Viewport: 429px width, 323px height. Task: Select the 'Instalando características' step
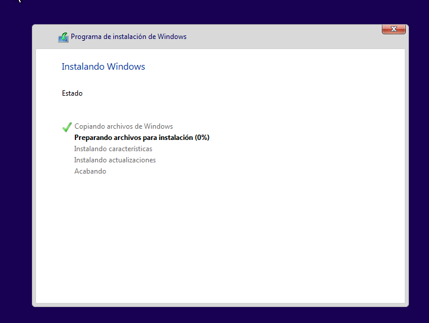click(113, 149)
